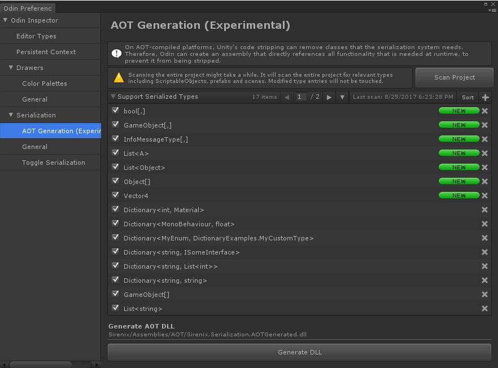Viewport: 498px width, 368px height.
Task: Go to next page of types list
Action: (329, 97)
